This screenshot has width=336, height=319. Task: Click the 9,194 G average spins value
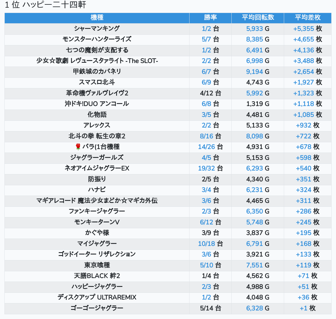pyautogui.click(x=255, y=72)
